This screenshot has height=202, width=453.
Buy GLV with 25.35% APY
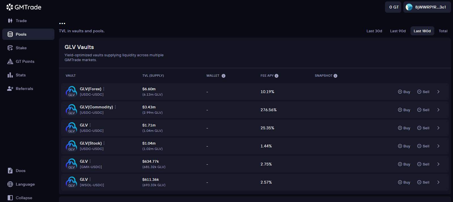404,128
